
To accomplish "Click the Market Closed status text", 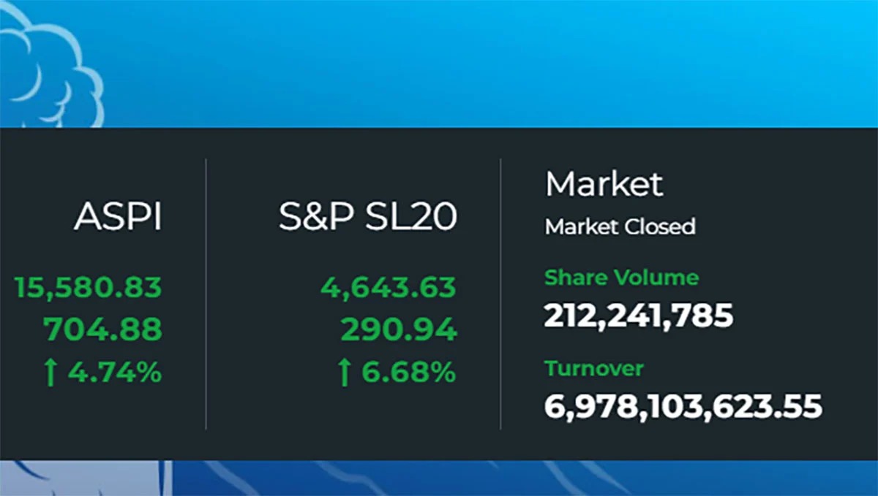I will [620, 226].
